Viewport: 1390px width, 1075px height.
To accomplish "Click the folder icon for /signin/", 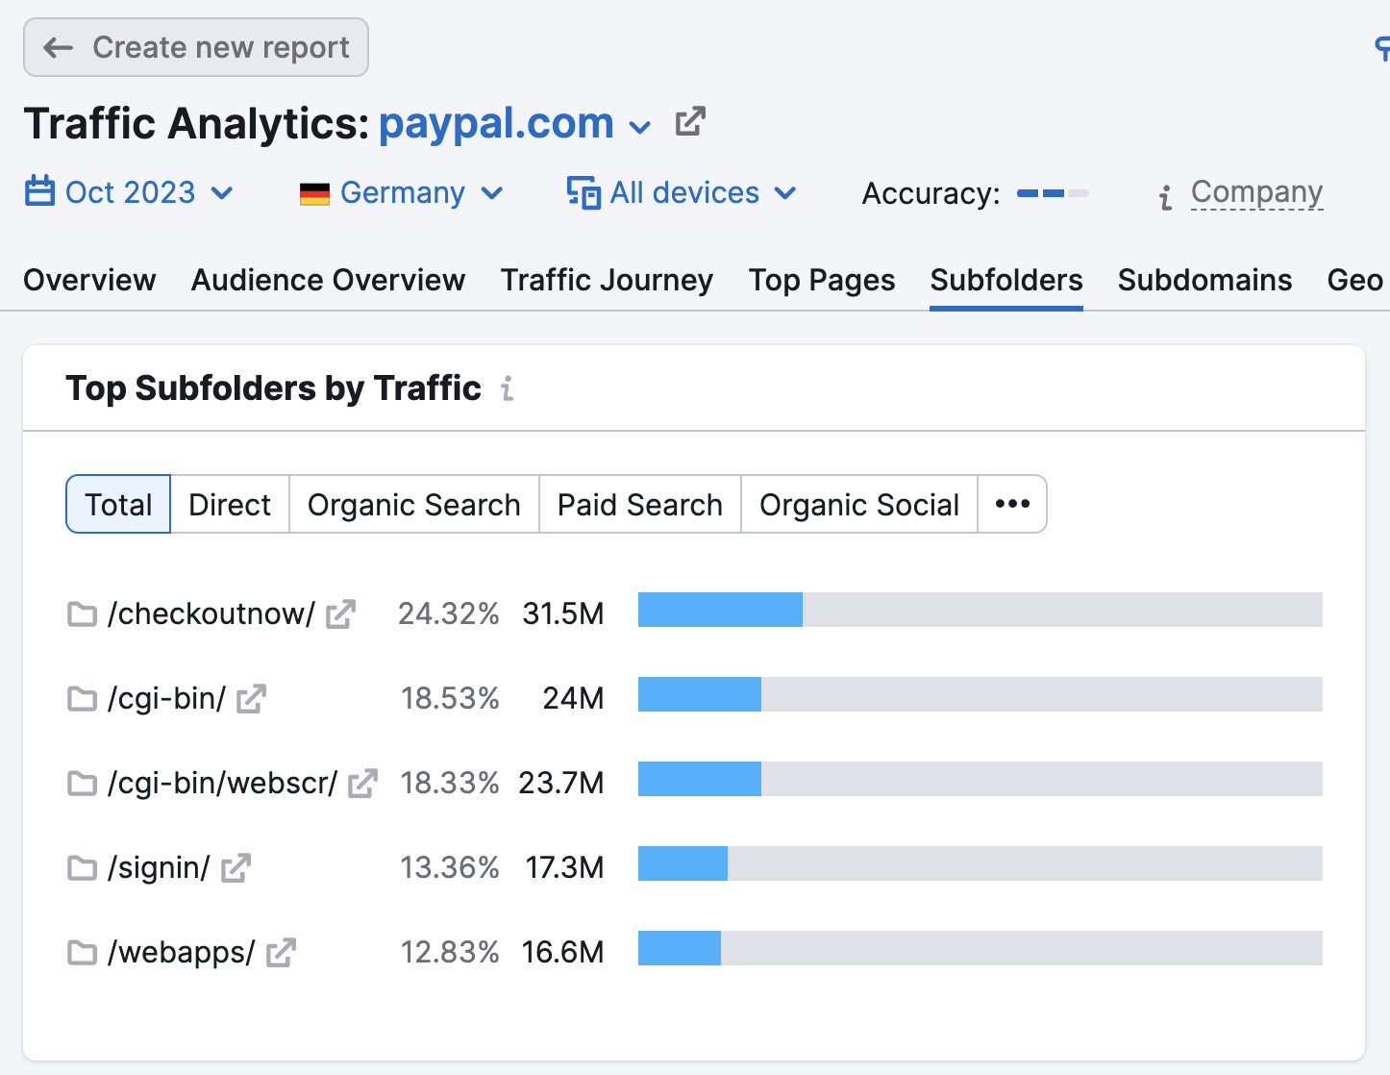I will [82, 868].
